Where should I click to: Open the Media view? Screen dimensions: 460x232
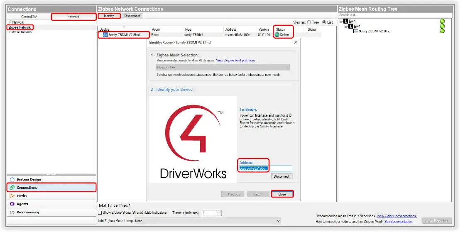point(51,195)
